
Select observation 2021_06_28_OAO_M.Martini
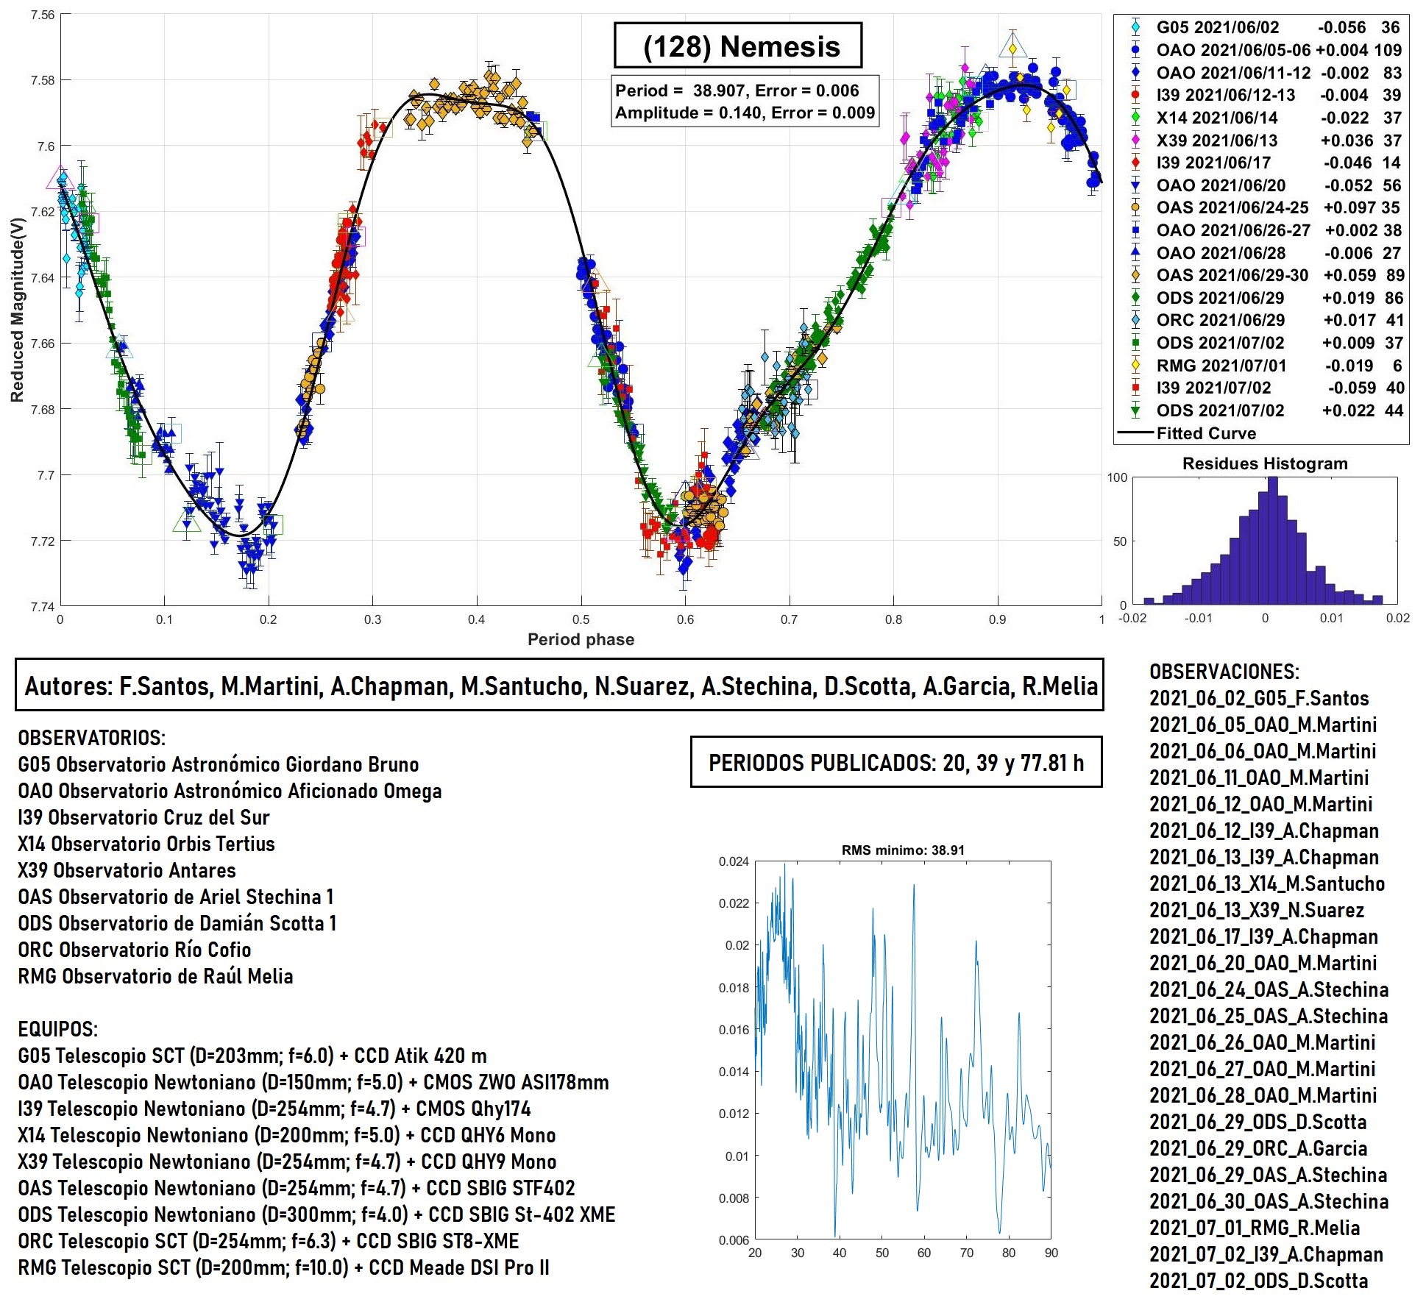(x=1263, y=1095)
